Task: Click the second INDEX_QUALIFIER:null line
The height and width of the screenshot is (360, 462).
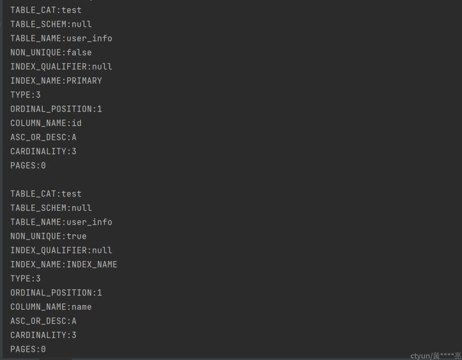Action: (61, 250)
